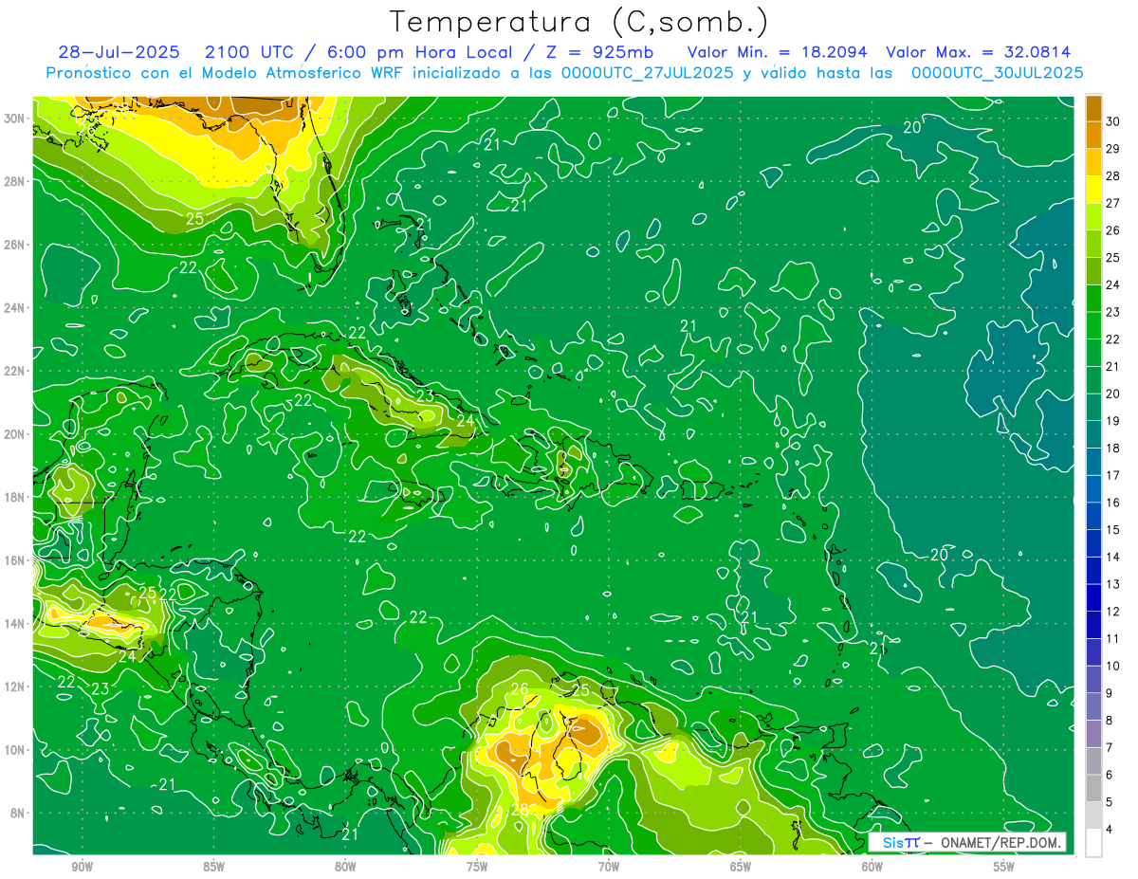Click colorbar scale label 10
This screenshot has height=879, width=1138.
tap(1113, 667)
